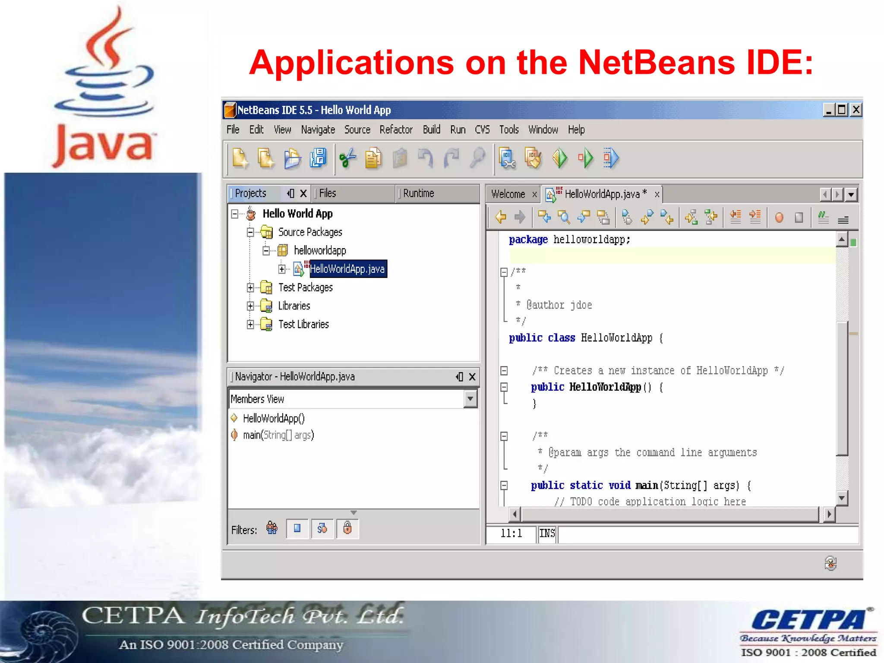Toggle the Show Static Members filter
This screenshot has width=884, height=663.
[322, 529]
